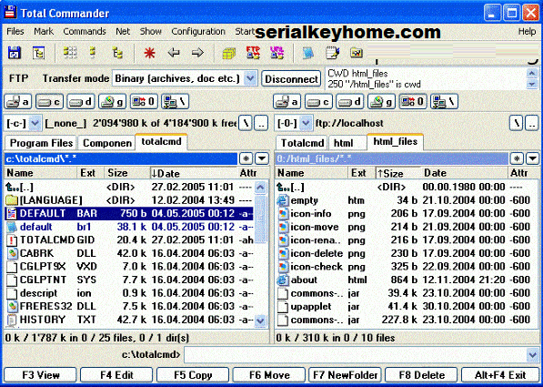
Task: Switch to Program Files tab
Action: pos(41,143)
